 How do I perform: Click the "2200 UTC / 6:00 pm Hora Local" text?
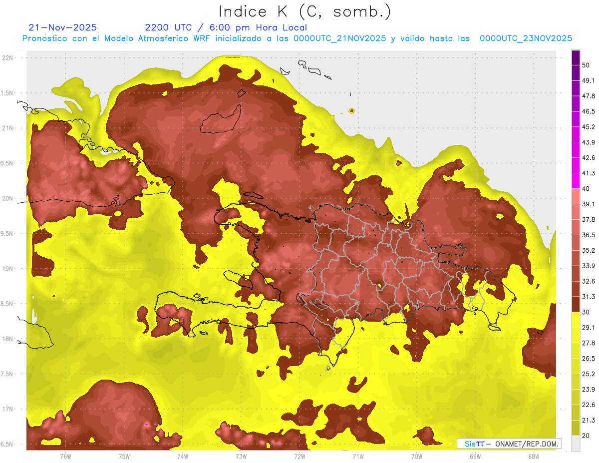point(226,27)
